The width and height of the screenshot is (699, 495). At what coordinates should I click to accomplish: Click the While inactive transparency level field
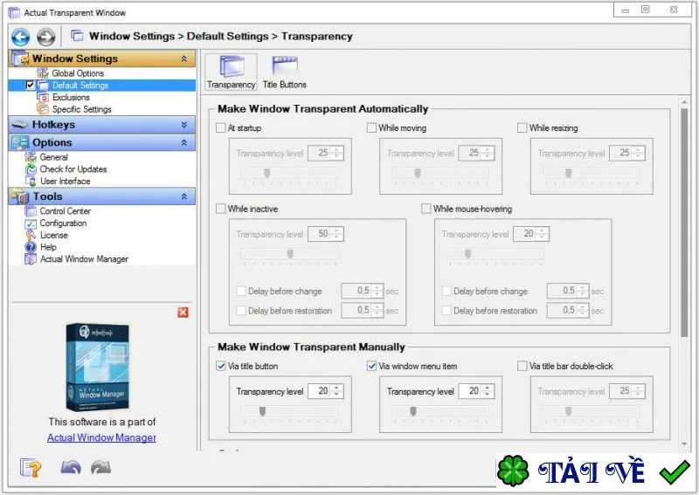[325, 234]
